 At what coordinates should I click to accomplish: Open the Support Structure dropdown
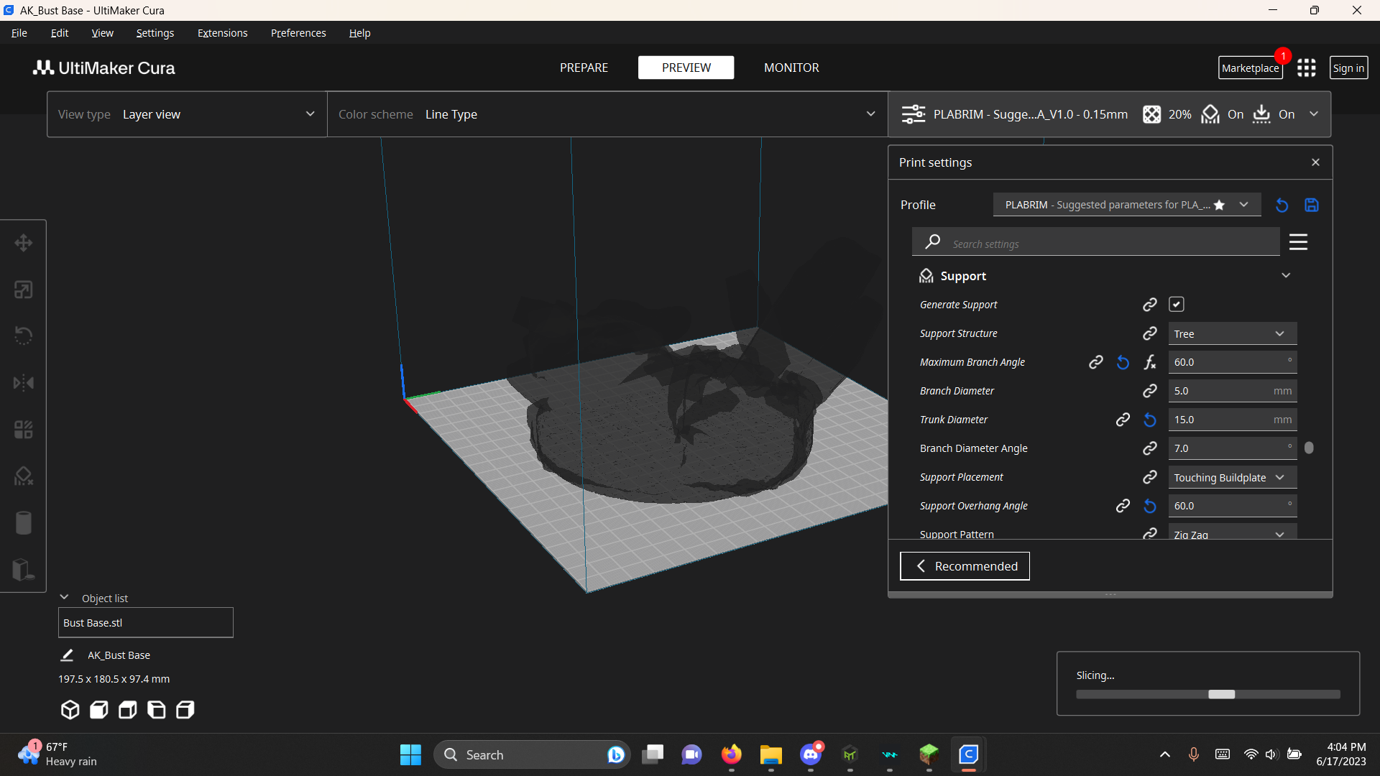click(1231, 333)
